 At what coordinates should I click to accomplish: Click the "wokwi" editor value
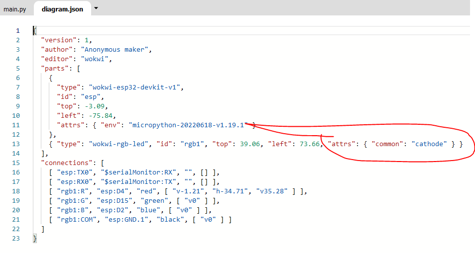[95, 59]
